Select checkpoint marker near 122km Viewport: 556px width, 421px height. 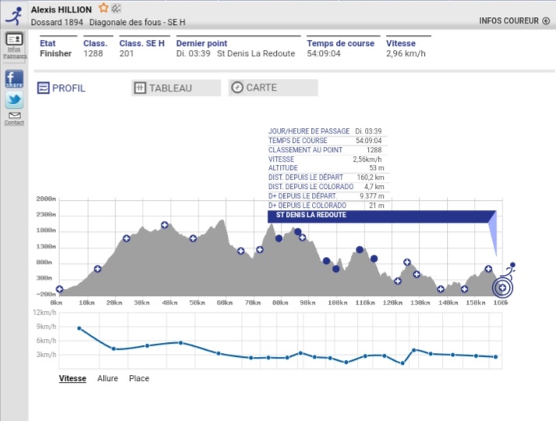tap(398, 281)
